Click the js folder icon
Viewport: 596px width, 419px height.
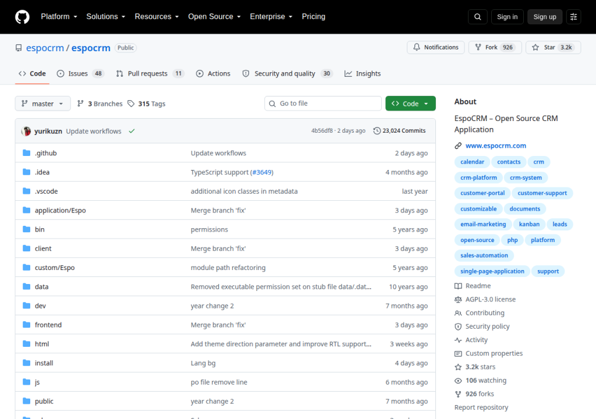click(x=26, y=382)
